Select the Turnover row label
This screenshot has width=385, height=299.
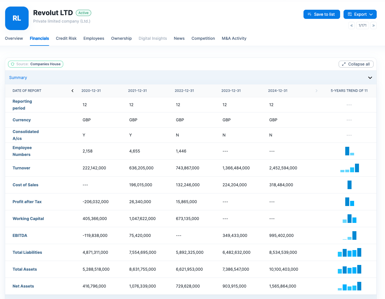pos(21,168)
